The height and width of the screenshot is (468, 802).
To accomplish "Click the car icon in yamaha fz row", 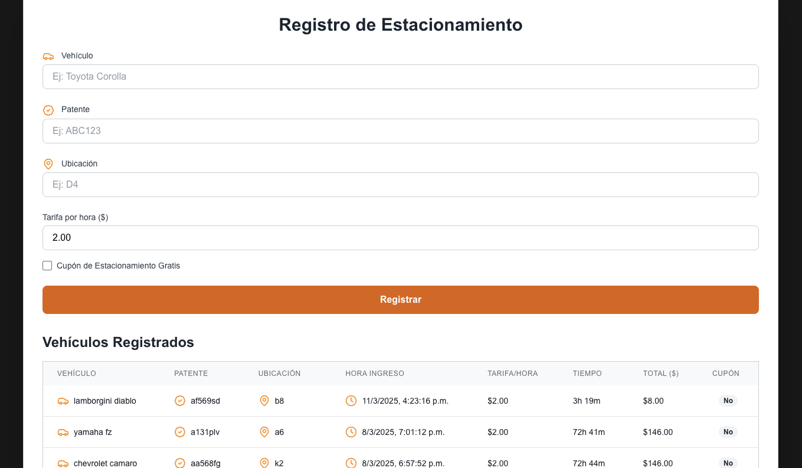I will coord(63,433).
